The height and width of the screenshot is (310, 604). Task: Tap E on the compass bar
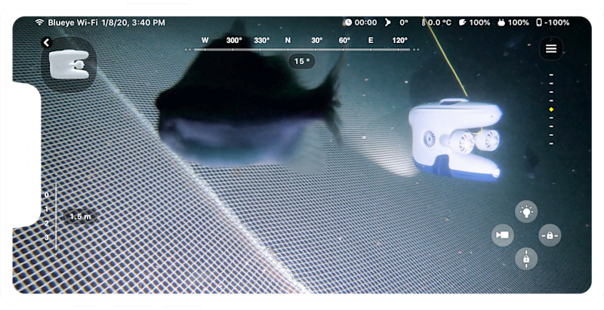coord(371,41)
